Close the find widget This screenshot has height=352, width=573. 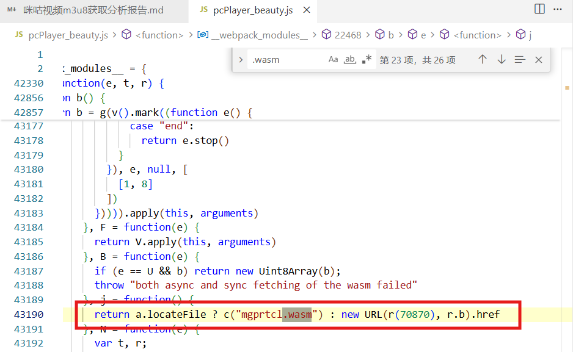click(x=539, y=60)
